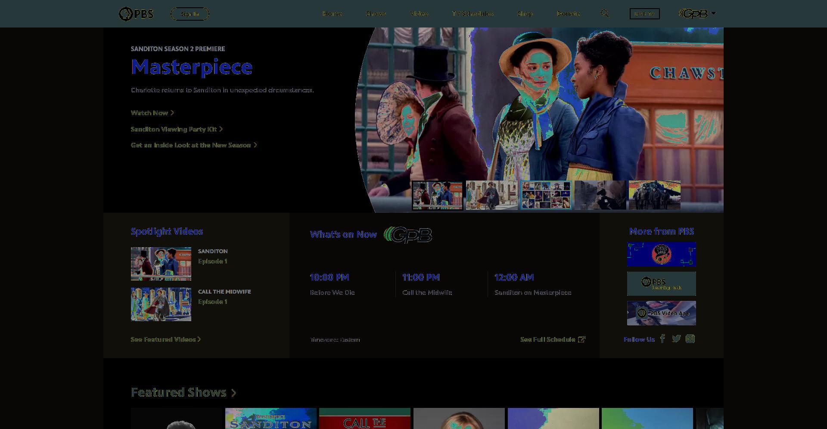Image resolution: width=827 pixels, height=429 pixels.
Task: Select the third carousel thumbnail with photo collage
Action: 546,195
